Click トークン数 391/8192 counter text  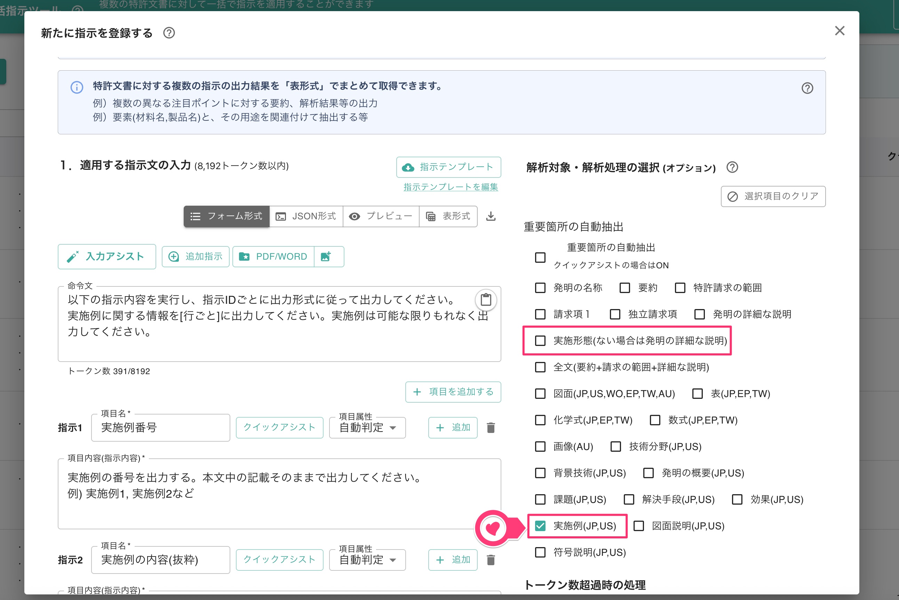click(x=109, y=371)
